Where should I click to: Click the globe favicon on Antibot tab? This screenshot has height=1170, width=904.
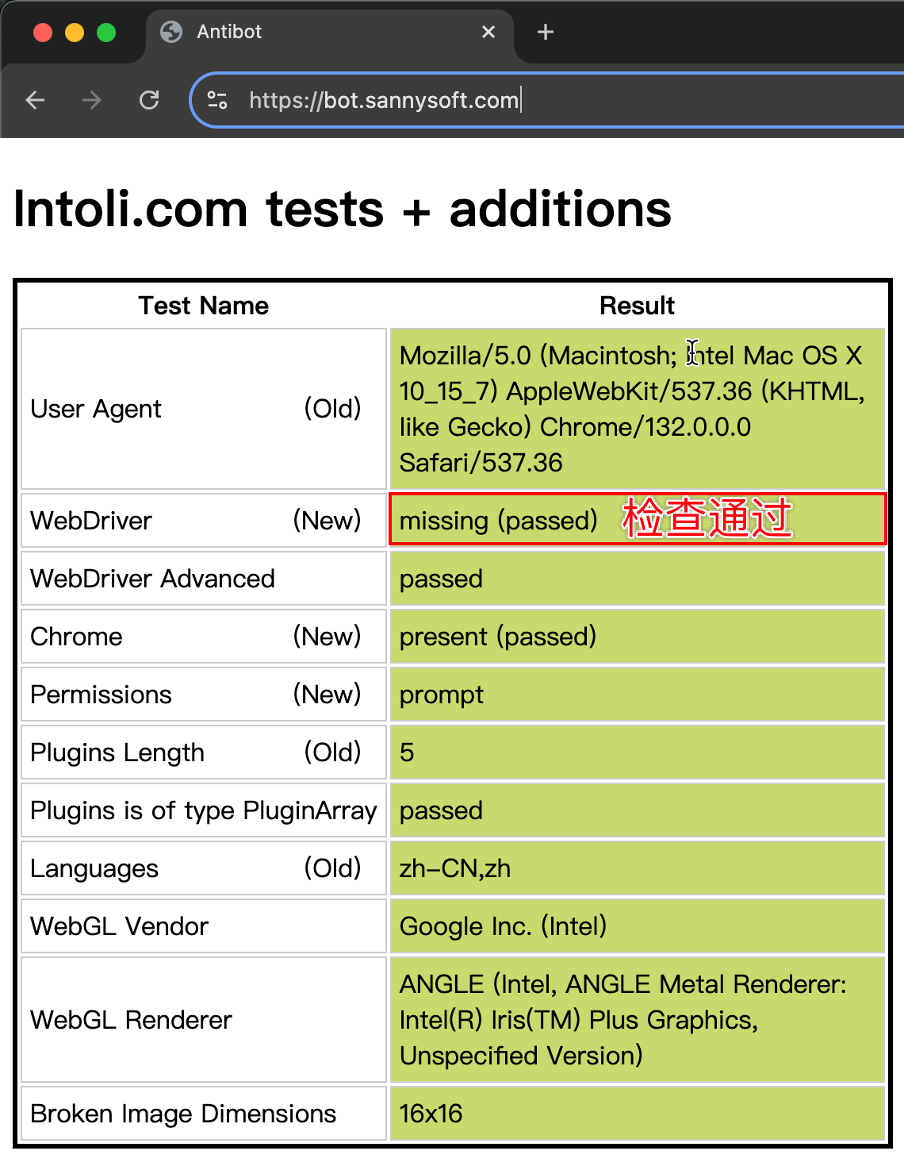[171, 32]
